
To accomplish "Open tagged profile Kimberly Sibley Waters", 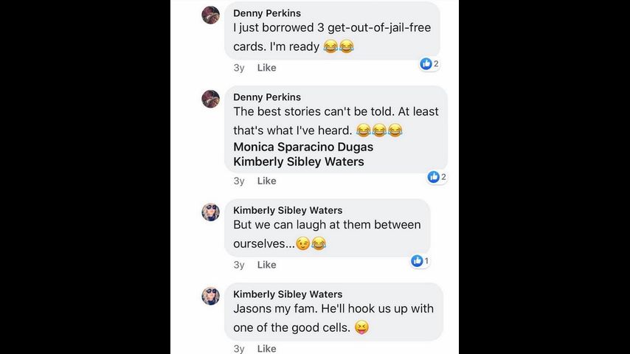I will coord(298,162).
